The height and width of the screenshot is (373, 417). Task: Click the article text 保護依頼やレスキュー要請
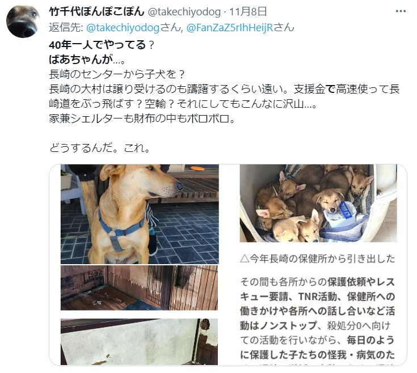317,289
